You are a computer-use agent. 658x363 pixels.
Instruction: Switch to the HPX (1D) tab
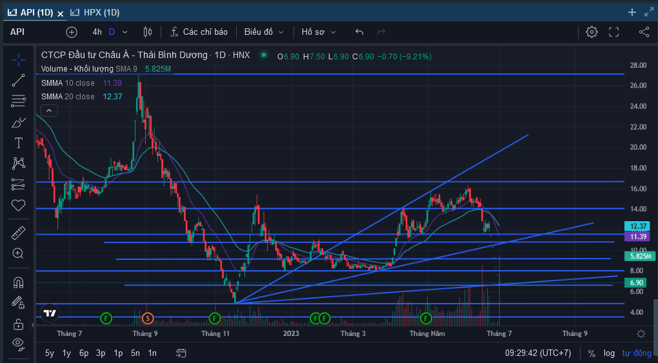[95, 13]
